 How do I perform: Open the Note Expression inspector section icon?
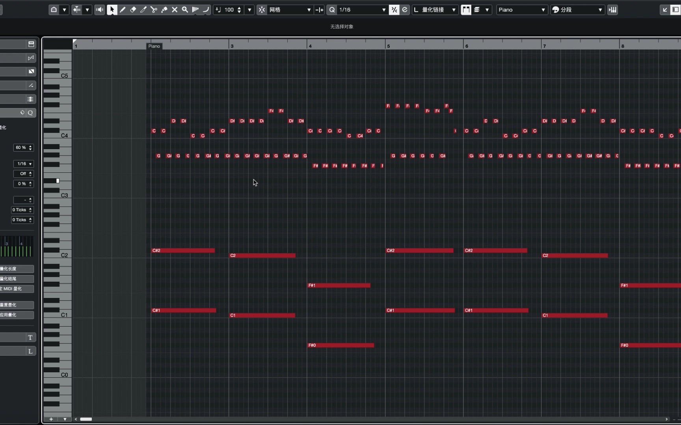(x=31, y=58)
